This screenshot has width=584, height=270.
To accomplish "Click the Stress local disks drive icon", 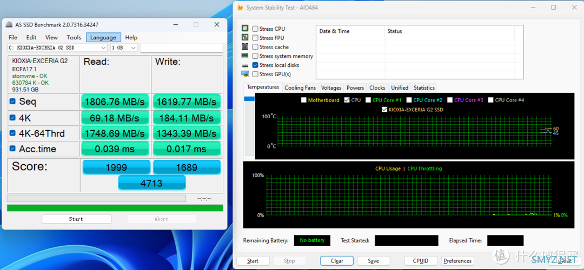I will 245,65.
